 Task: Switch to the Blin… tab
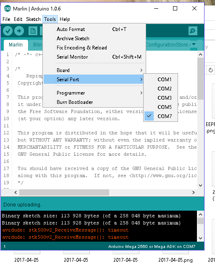[x=36, y=45]
